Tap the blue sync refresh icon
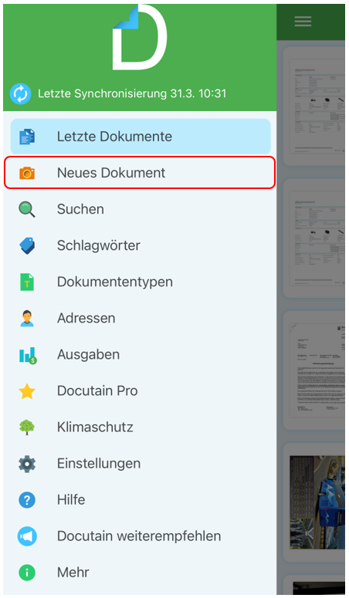Viewport: 349px width, 598px height. pos(20,94)
